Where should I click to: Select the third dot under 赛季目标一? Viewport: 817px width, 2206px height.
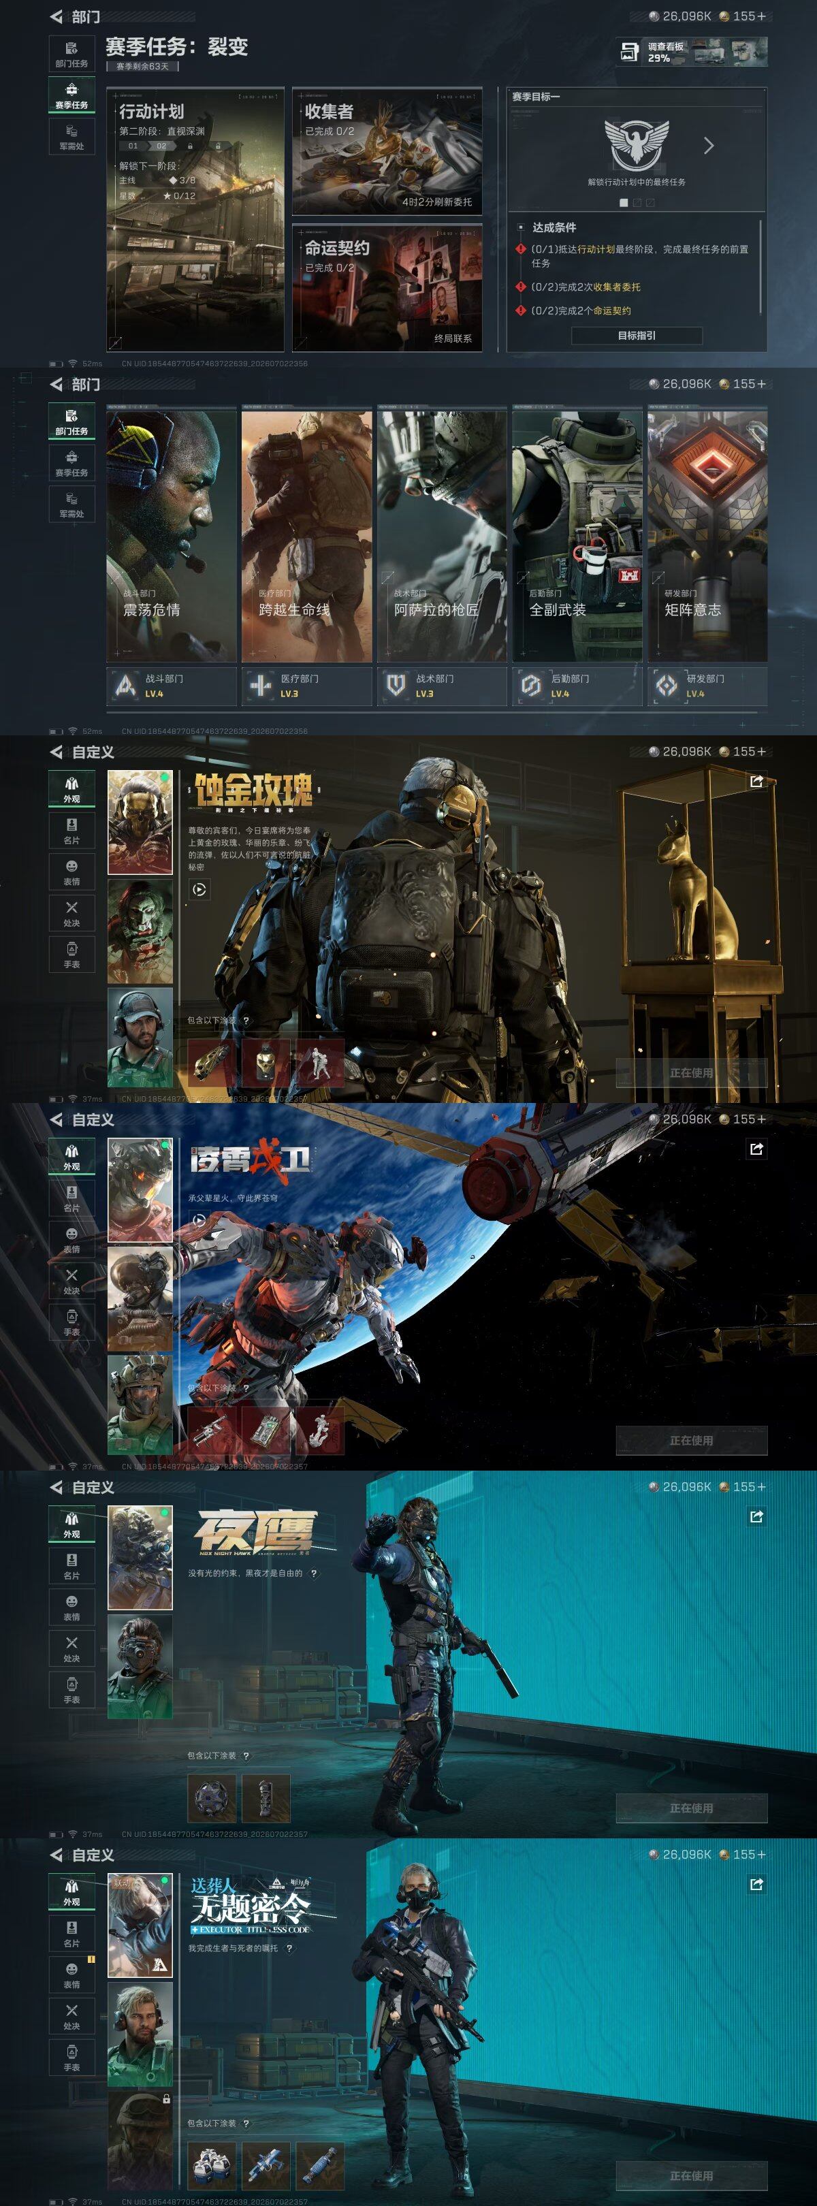pyautogui.click(x=650, y=203)
